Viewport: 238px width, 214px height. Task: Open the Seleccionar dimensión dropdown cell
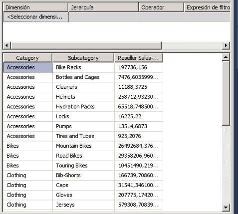[36, 17]
